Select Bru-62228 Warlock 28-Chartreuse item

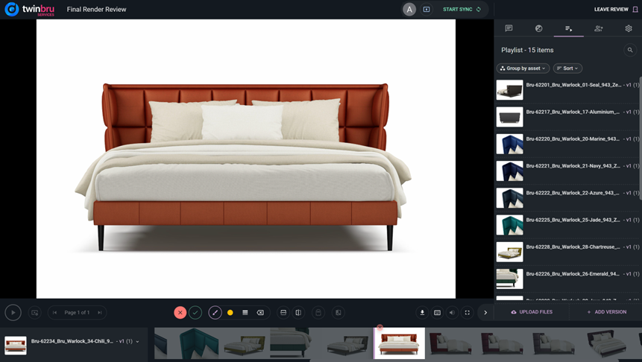(x=567, y=252)
